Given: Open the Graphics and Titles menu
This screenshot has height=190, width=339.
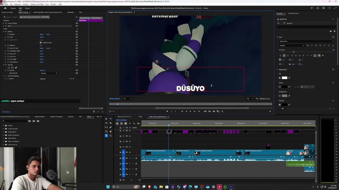Looking at the screenshot, I should [37, 4].
